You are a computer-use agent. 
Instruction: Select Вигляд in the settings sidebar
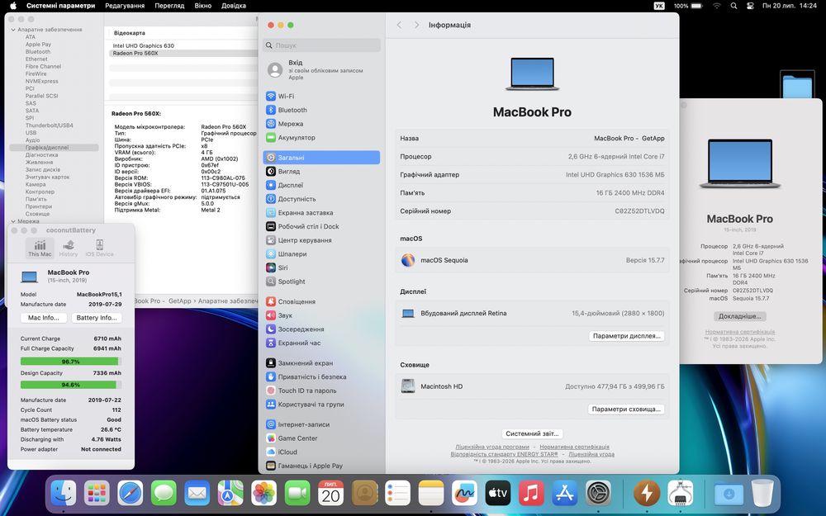321,171
